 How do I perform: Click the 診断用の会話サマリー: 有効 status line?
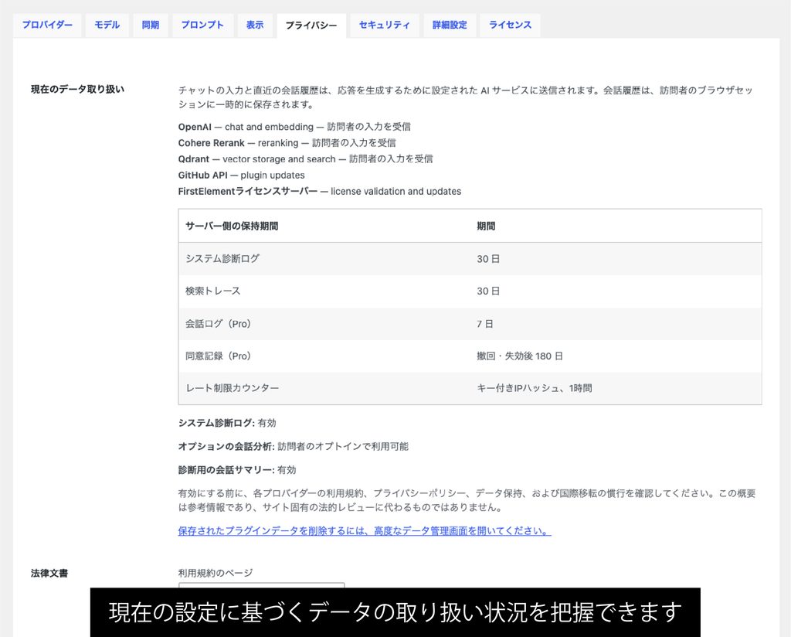pos(236,470)
